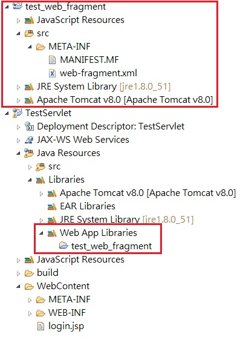
Task: Collapse the TestServlet project node
Action: tap(7, 113)
